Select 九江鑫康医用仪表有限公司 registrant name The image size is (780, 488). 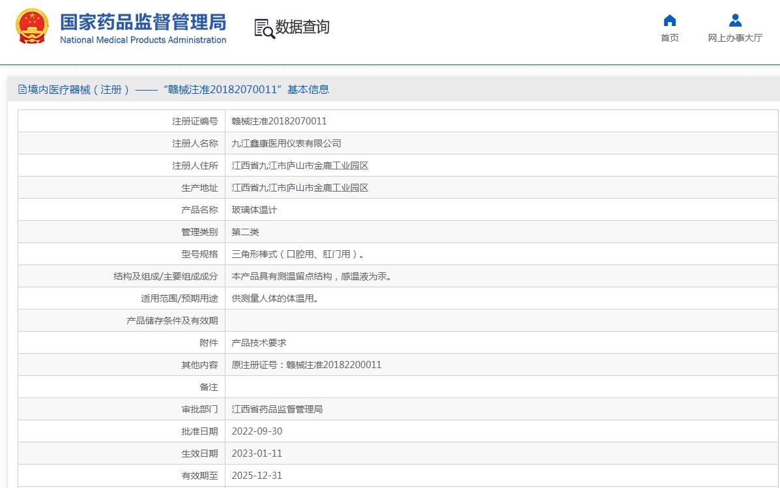pyautogui.click(x=286, y=143)
